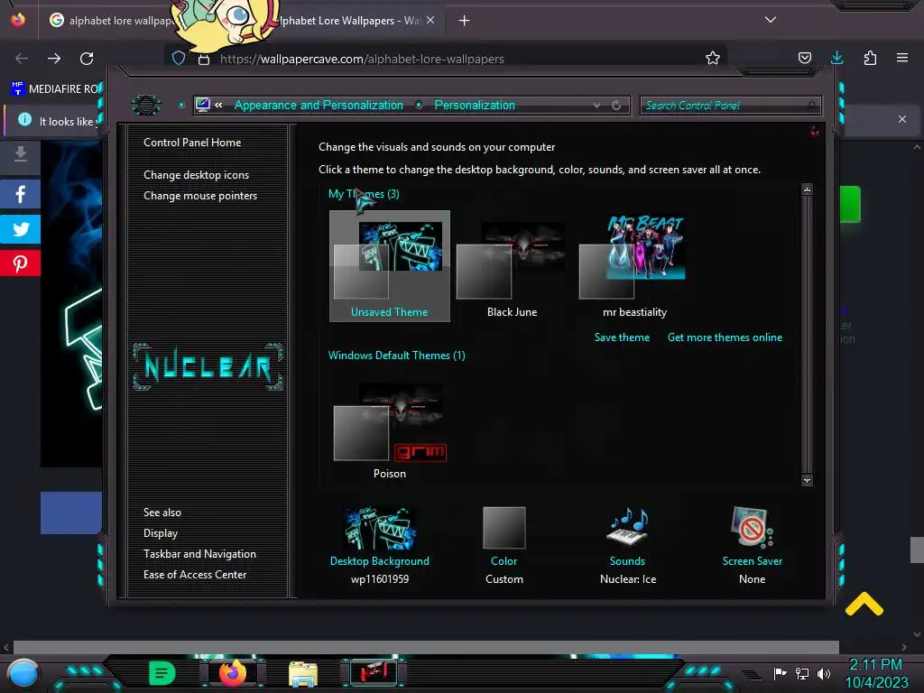Open network tray icon
Image resolution: width=924 pixels, height=693 pixels.
[x=802, y=673]
